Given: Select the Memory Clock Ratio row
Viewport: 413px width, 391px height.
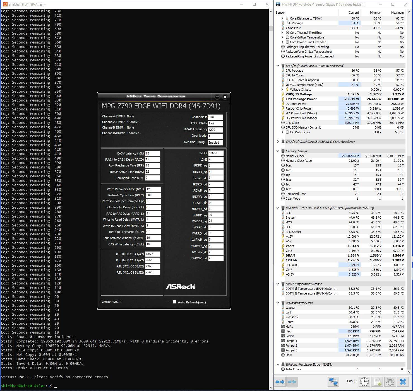Looking at the screenshot, I should coord(343,161).
